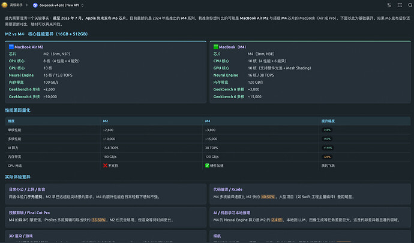Image resolution: width=414 pixels, height=243 pixels.
Task: Click the smiley assistant avatar icon
Action: click(x=4, y=5)
